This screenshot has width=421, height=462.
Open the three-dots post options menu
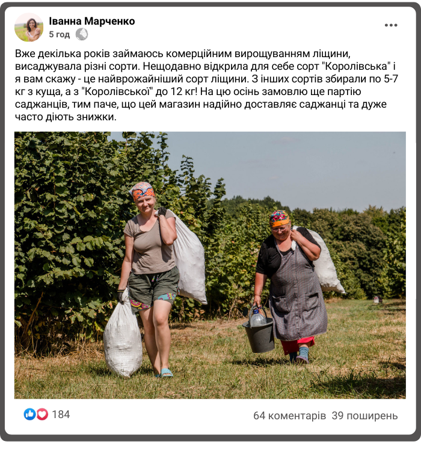[391, 25]
